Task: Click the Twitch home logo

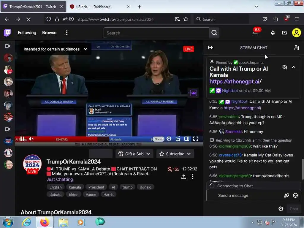Action: click(x=7, y=33)
